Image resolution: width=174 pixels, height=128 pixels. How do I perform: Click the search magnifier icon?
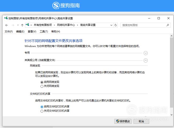click(x=168, y=25)
